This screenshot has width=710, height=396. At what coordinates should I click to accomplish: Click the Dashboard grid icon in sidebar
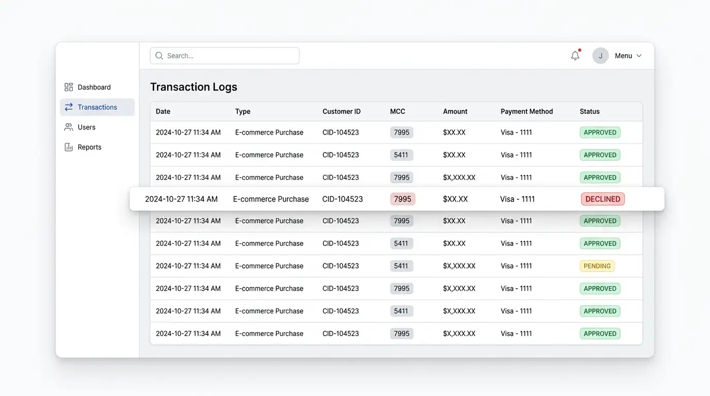(69, 87)
